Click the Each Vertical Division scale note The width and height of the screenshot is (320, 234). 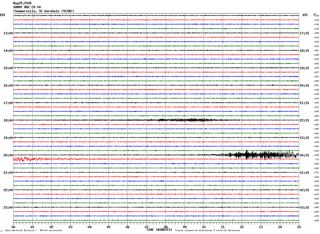click(34, 231)
